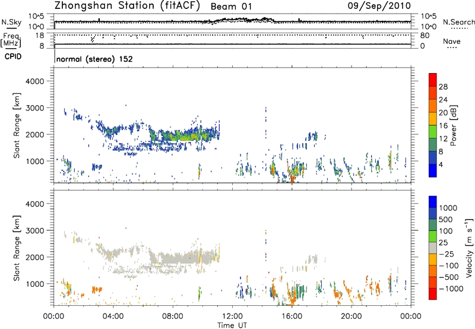Select the "04:00" time tick label
Image resolution: width=475 pixels, height=329 pixels.
pos(113,317)
